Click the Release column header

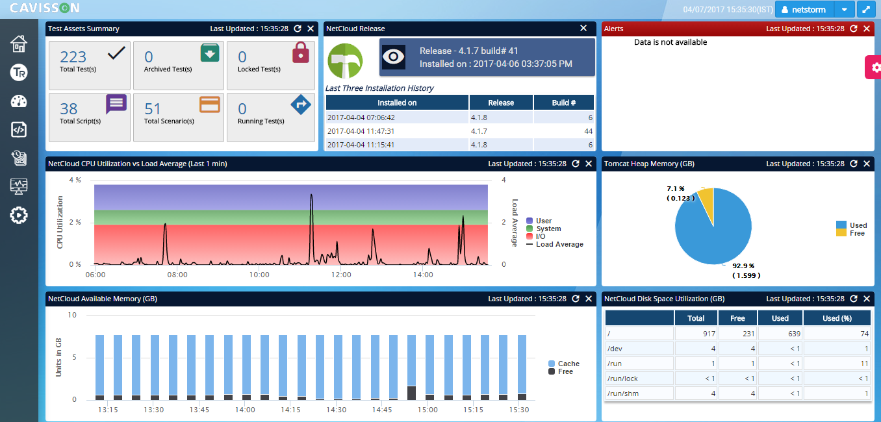(x=501, y=103)
